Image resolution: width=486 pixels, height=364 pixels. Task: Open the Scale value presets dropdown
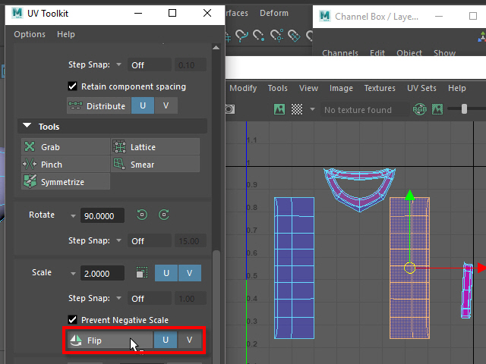73,274
